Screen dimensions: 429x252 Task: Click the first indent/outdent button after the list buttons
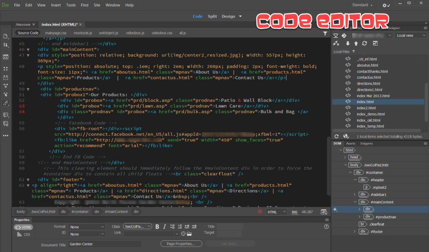point(187,226)
